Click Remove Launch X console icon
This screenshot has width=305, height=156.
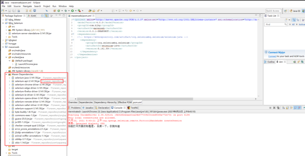coord(274,108)
